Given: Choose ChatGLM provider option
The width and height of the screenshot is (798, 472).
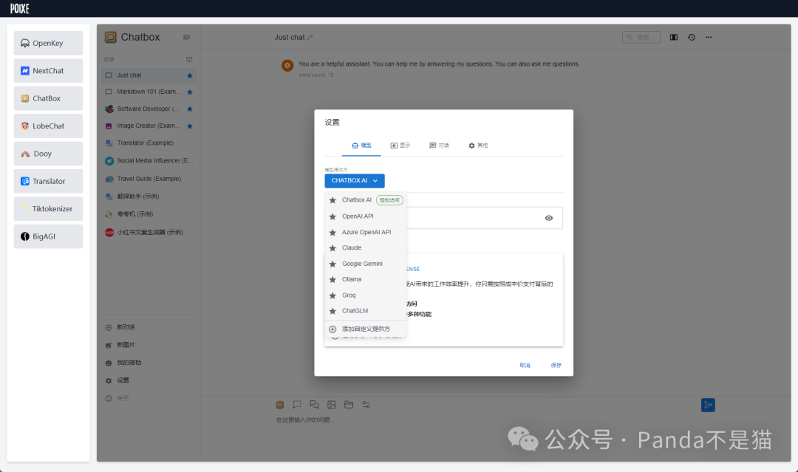Looking at the screenshot, I should pyautogui.click(x=366, y=311).
